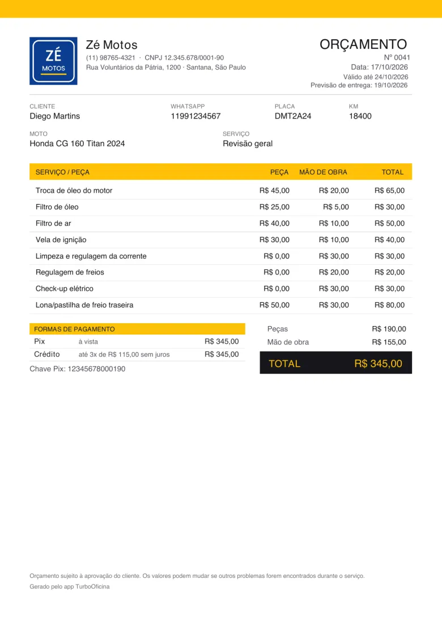The height and width of the screenshot is (626, 442).
Task: Click 'MÃO DE OBRA' column header
Action: coord(323,172)
